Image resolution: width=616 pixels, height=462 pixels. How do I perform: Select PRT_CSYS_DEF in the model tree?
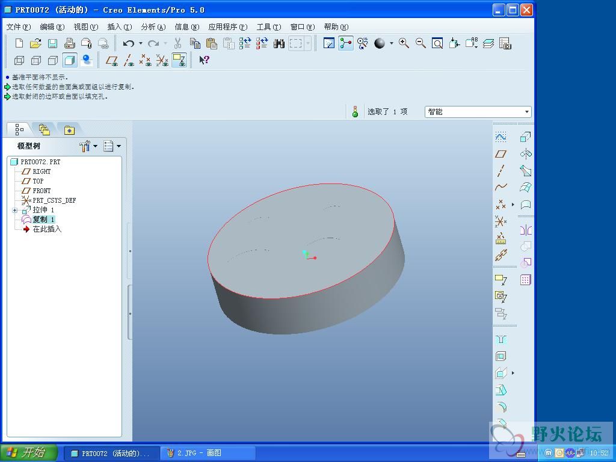tap(54, 200)
